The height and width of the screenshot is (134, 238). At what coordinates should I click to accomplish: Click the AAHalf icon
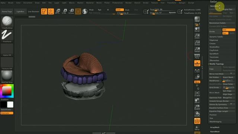point(197,50)
